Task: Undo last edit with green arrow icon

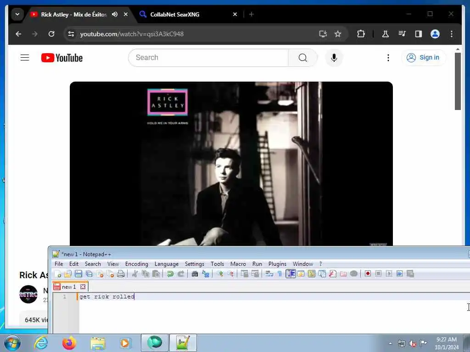Action: tap(170, 274)
